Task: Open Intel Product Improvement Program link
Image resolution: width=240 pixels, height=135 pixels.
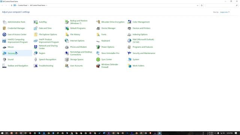Action: 49,41
